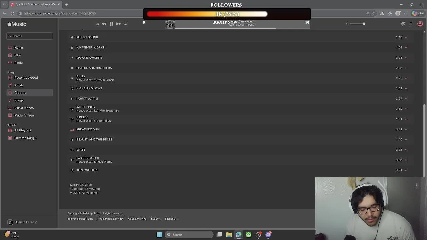427x240 pixels.
Task: Click the Apple Music logo
Action: [17, 24]
